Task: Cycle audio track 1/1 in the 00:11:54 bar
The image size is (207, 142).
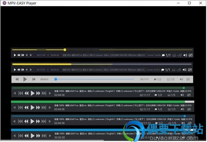Action: coord(166,55)
